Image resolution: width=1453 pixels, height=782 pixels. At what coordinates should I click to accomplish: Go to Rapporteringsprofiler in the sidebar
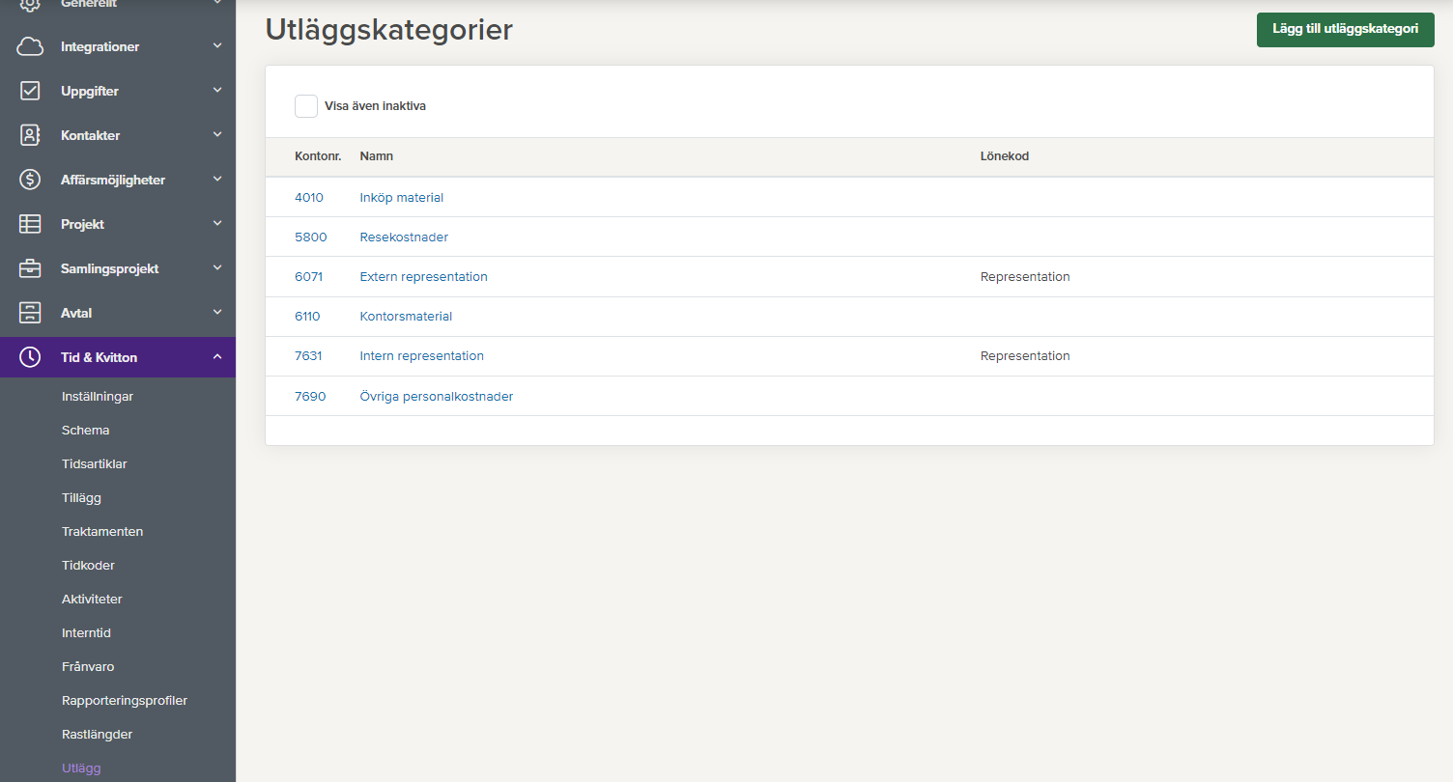click(x=125, y=701)
